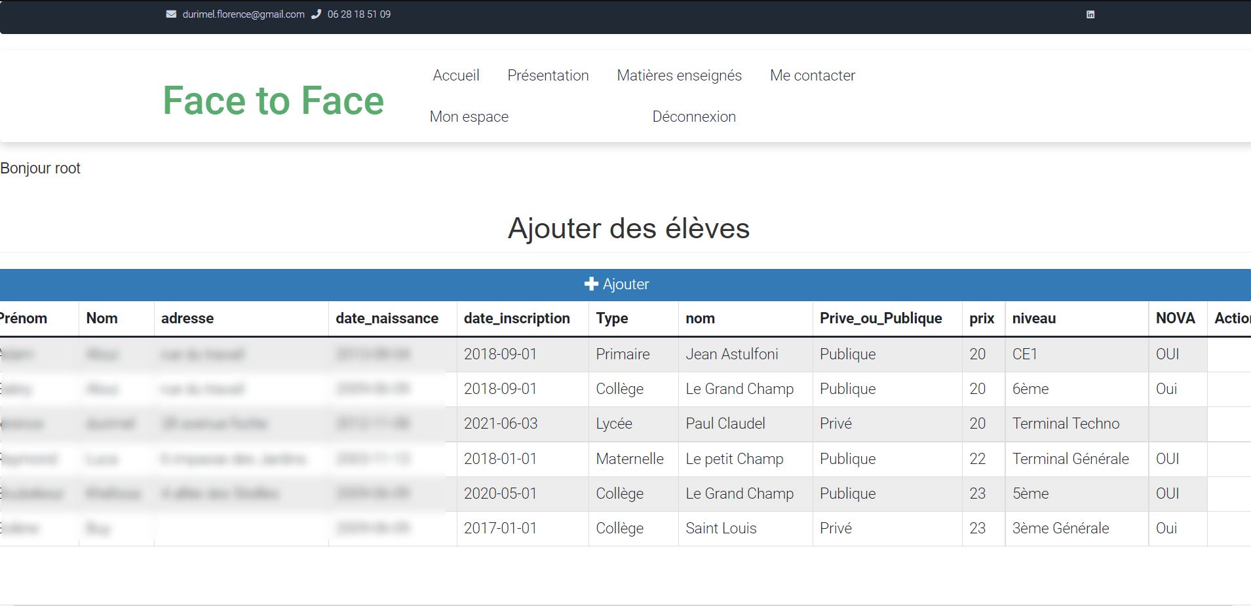Click the phone number 06 28 18 51 09

point(358,14)
